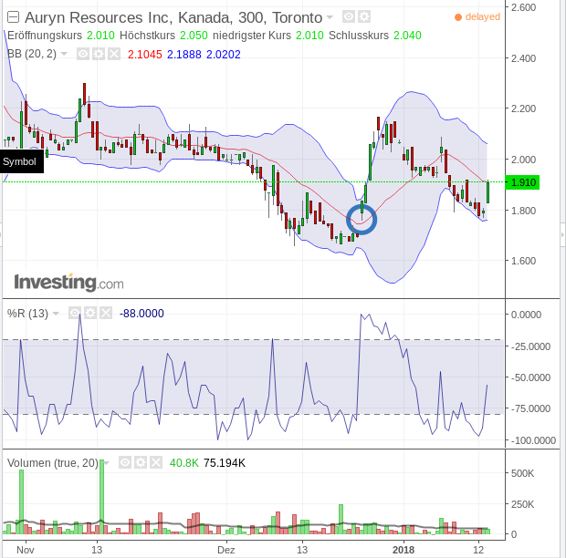Open settings for the Auryn Resources series
The height and width of the screenshot is (558, 566).
click(x=364, y=17)
